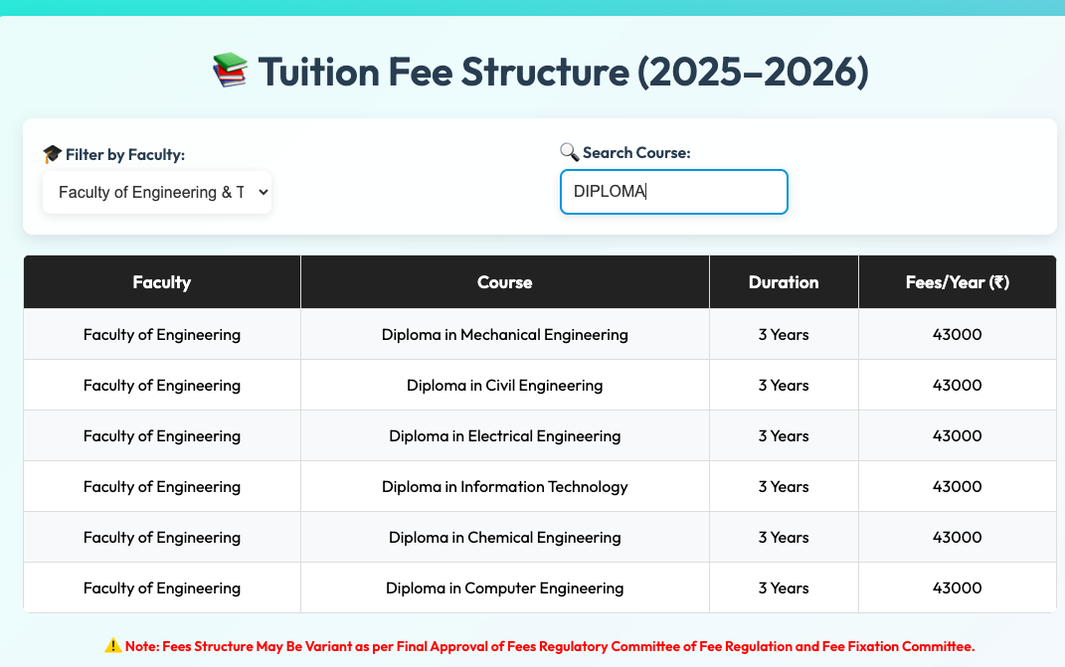The image size is (1065, 667).
Task: Choose the Diploma in Computer Engineering course cell
Action: coord(504,588)
